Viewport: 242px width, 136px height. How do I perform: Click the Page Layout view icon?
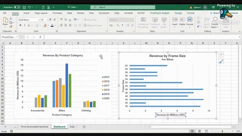[199, 131]
